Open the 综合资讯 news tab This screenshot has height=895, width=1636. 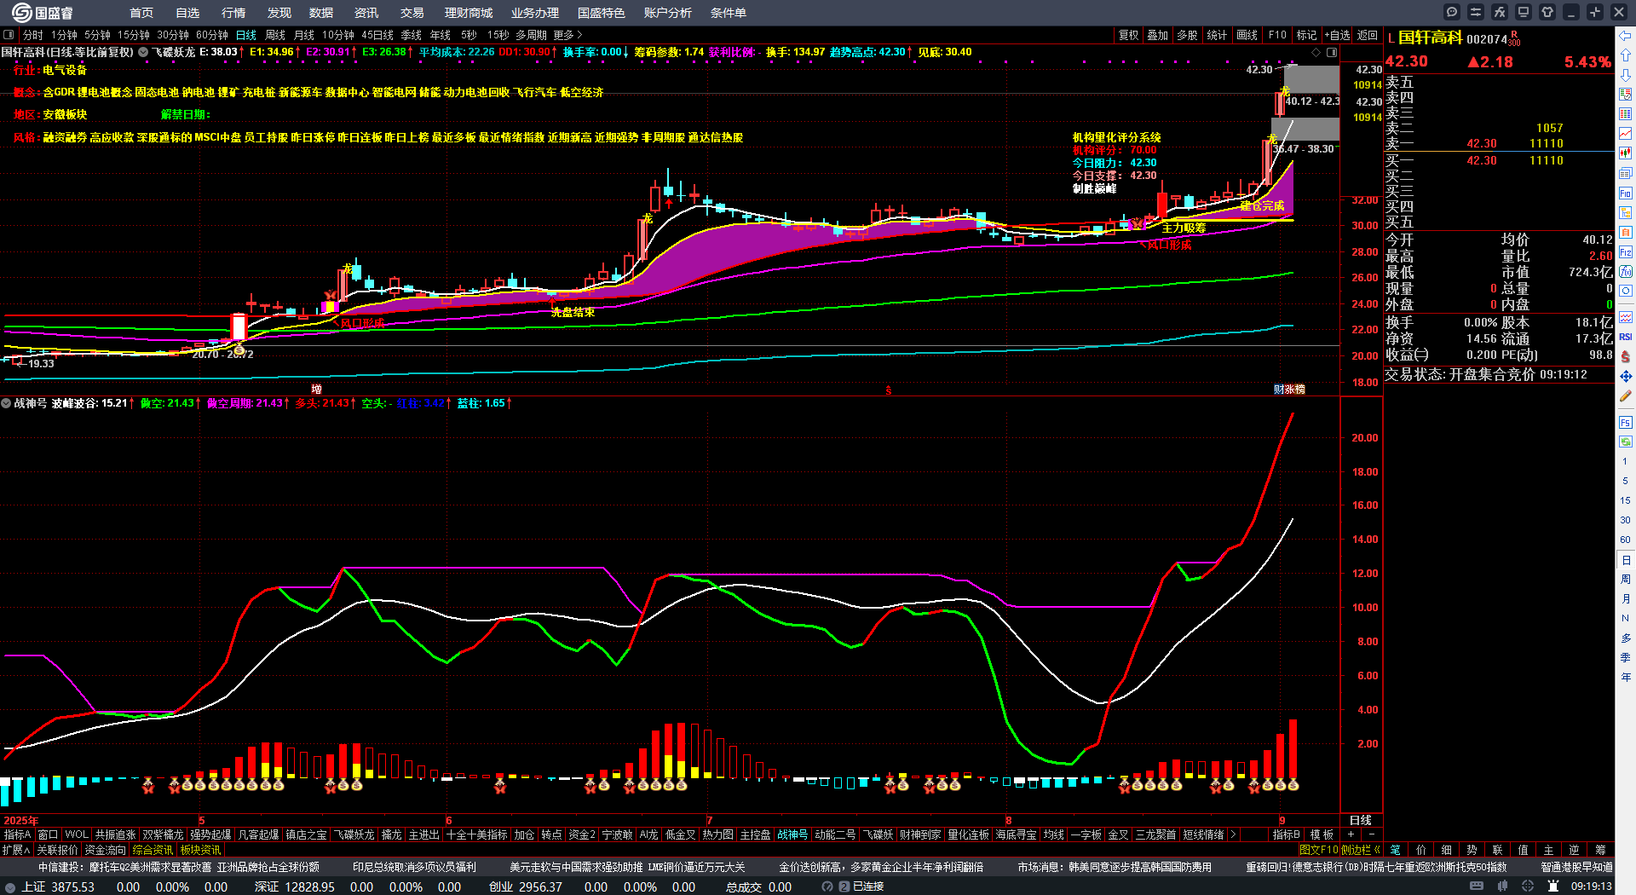tap(153, 850)
